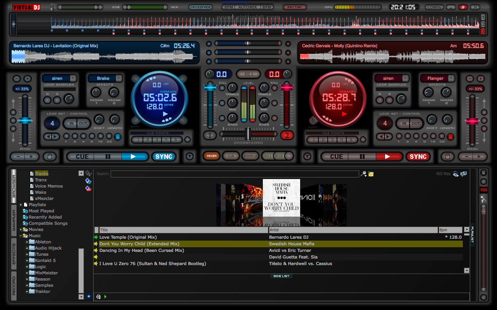Click the small green play arrow under file list
Screen dimensions: 497x310
click(x=105, y=297)
